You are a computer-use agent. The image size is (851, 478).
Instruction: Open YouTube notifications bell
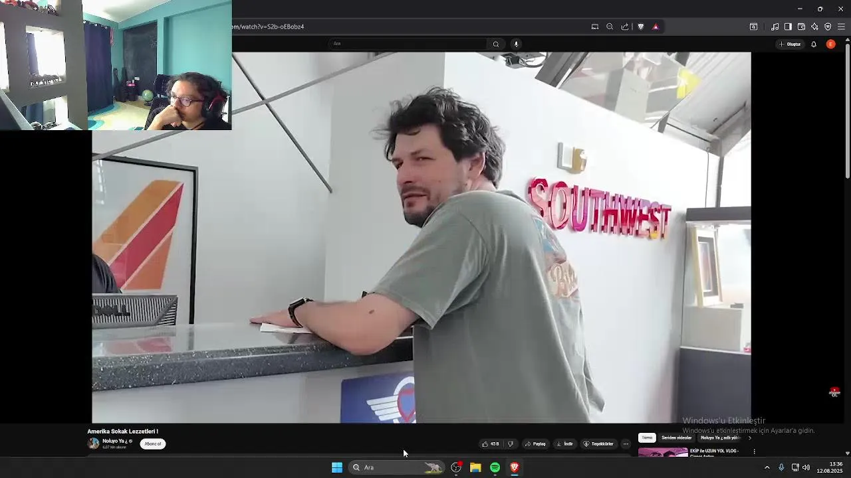(x=814, y=44)
